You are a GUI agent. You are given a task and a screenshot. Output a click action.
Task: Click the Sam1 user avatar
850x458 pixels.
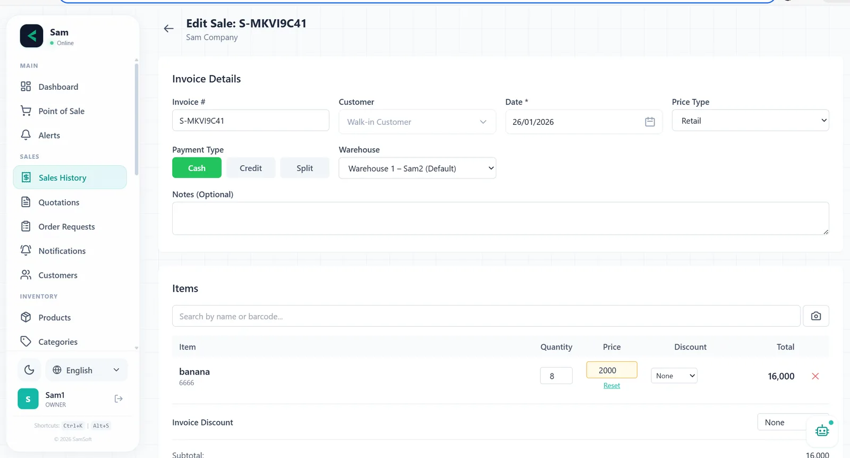coord(28,399)
